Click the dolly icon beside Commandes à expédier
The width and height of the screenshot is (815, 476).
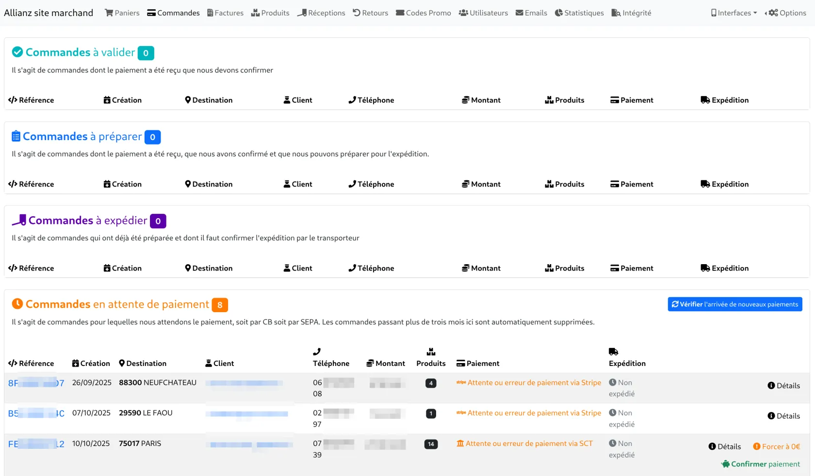click(x=19, y=220)
